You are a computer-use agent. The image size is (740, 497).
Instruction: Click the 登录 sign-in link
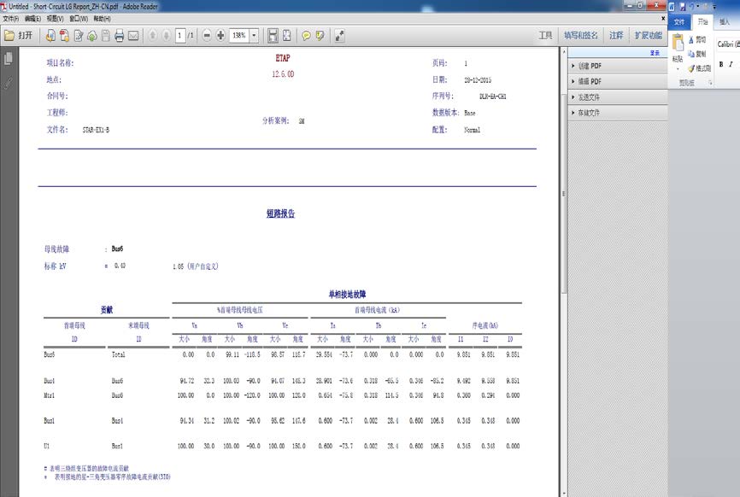tap(655, 53)
